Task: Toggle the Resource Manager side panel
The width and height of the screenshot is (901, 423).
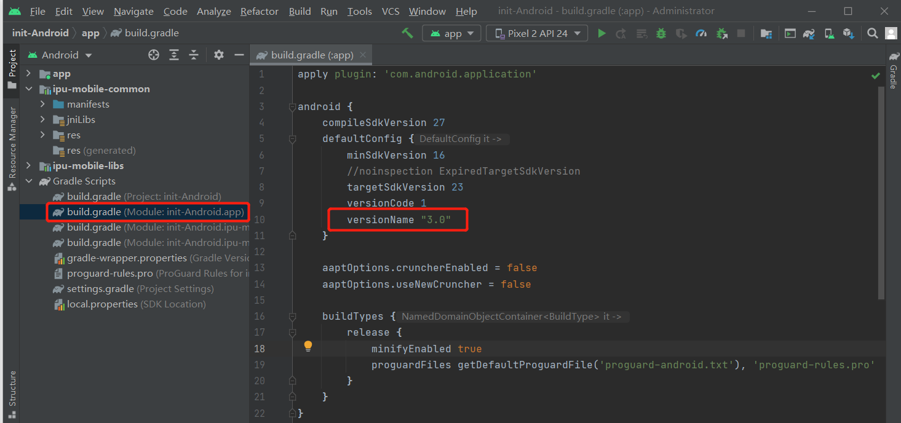Action: pos(12,148)
